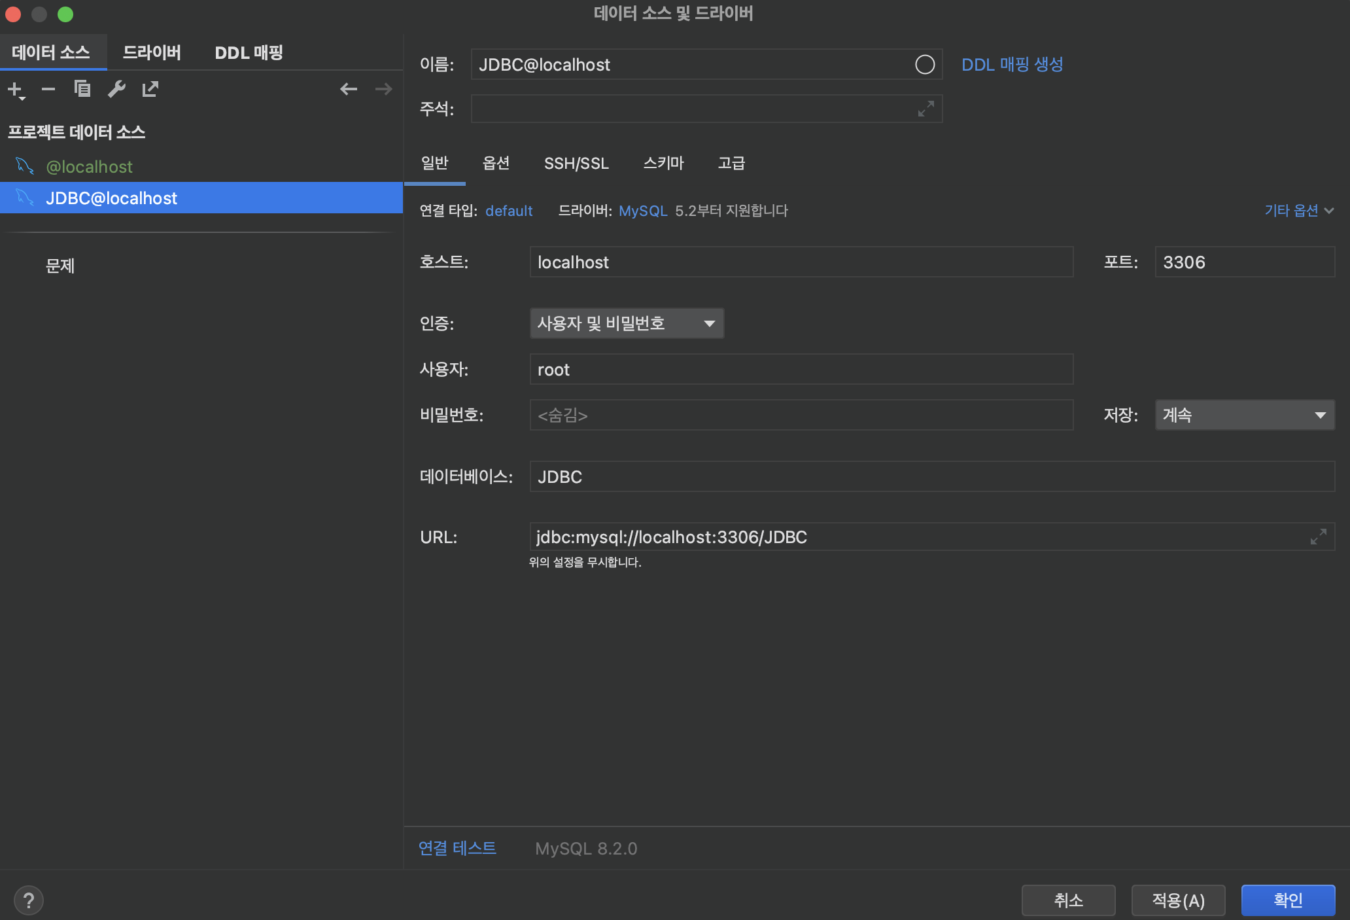The image size is (1350, 920).
Task: Expand the 기타 옵션 menu
Action: [x=1298, y=211]
